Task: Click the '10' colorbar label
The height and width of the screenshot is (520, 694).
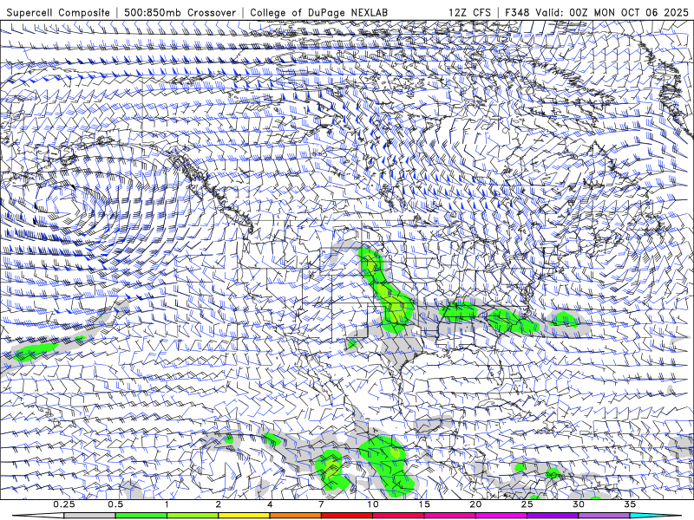Action: pos(373,504)
